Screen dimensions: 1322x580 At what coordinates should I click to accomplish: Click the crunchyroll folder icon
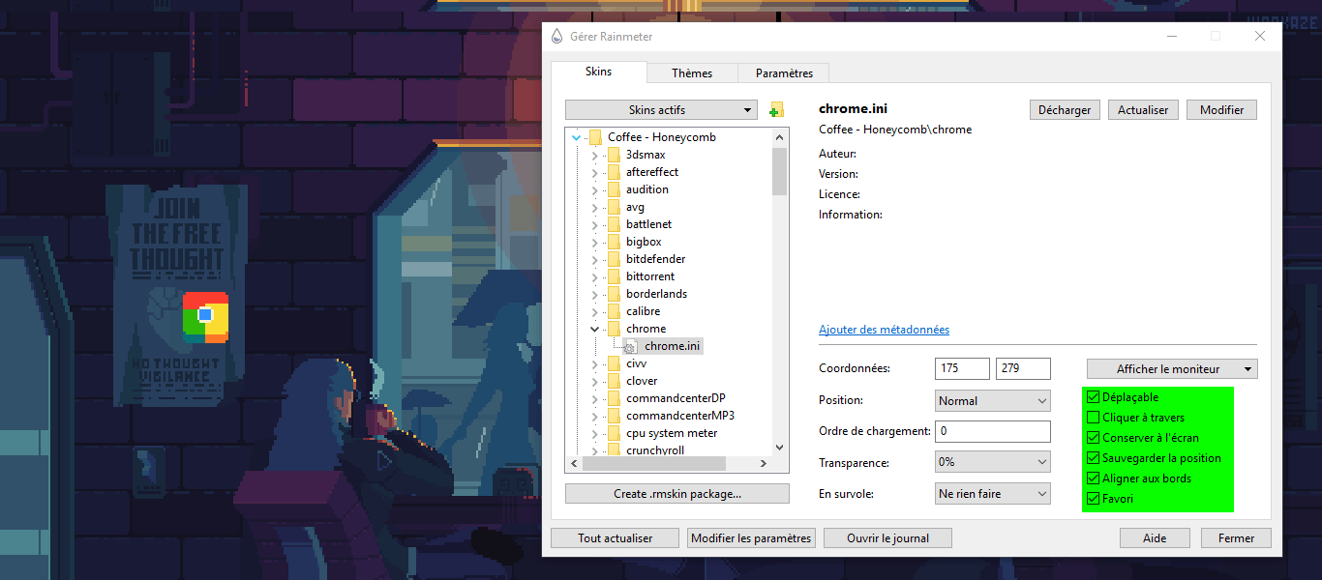(612, 450)
